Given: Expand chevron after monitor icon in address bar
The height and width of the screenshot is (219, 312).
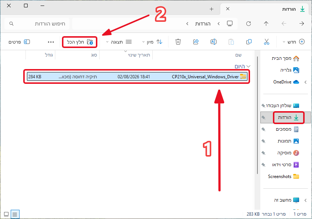Looking at the screenshot, I should click(x=219, y=24).
